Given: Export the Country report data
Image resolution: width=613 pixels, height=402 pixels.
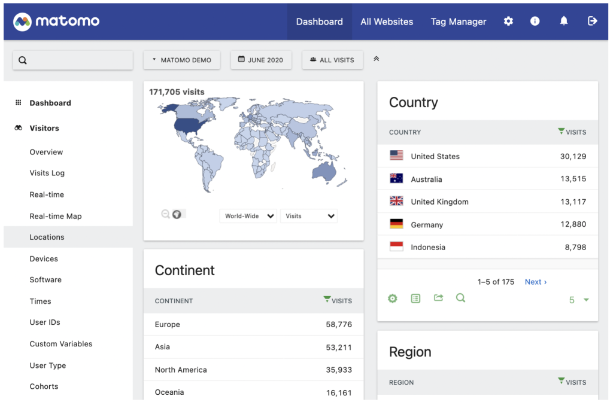Looking at the screenshot, I should pyautogui.click(x=438, y=298).
